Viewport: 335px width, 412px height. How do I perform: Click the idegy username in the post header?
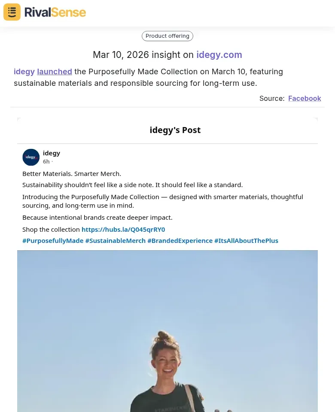pyautogui.click(x=51, y=153)
